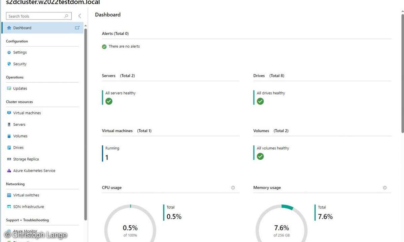Click the Virtual machines monitor icon

pos(9,113)
